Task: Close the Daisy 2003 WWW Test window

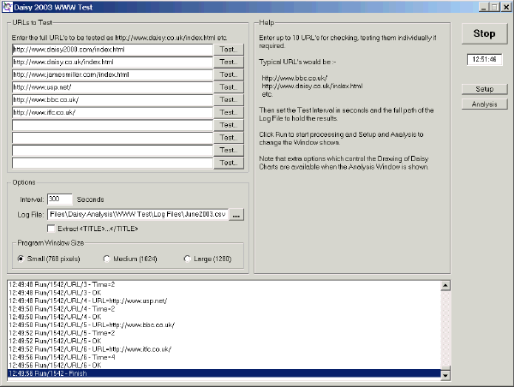Action: click(x=506, y=7)
